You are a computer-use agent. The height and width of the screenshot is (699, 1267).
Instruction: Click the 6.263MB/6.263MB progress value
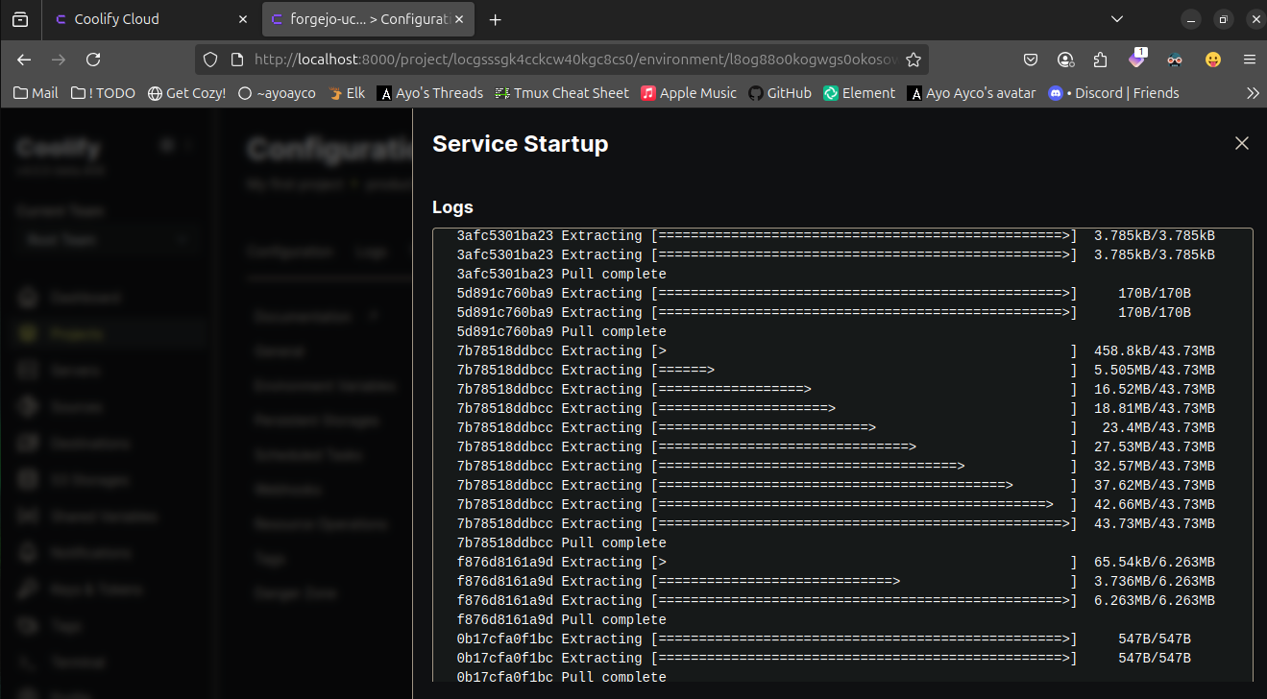click(x=1154, y=600)
